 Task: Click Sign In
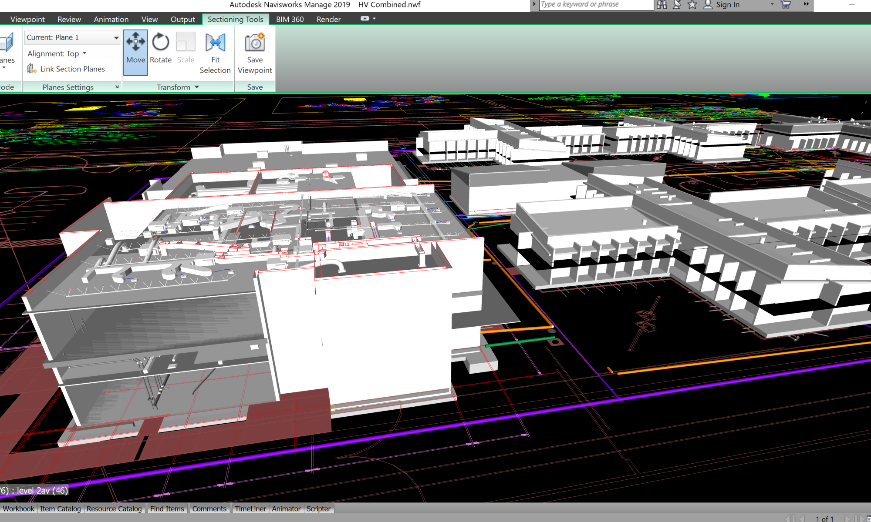click(727, 5)
